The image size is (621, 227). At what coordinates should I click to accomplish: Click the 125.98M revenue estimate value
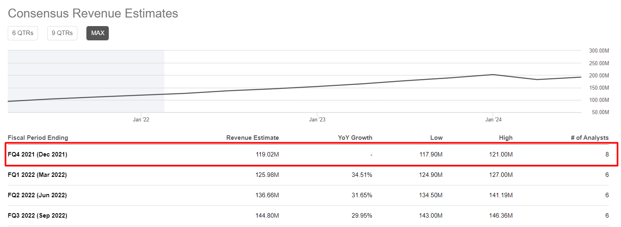(x=267, y=175)
